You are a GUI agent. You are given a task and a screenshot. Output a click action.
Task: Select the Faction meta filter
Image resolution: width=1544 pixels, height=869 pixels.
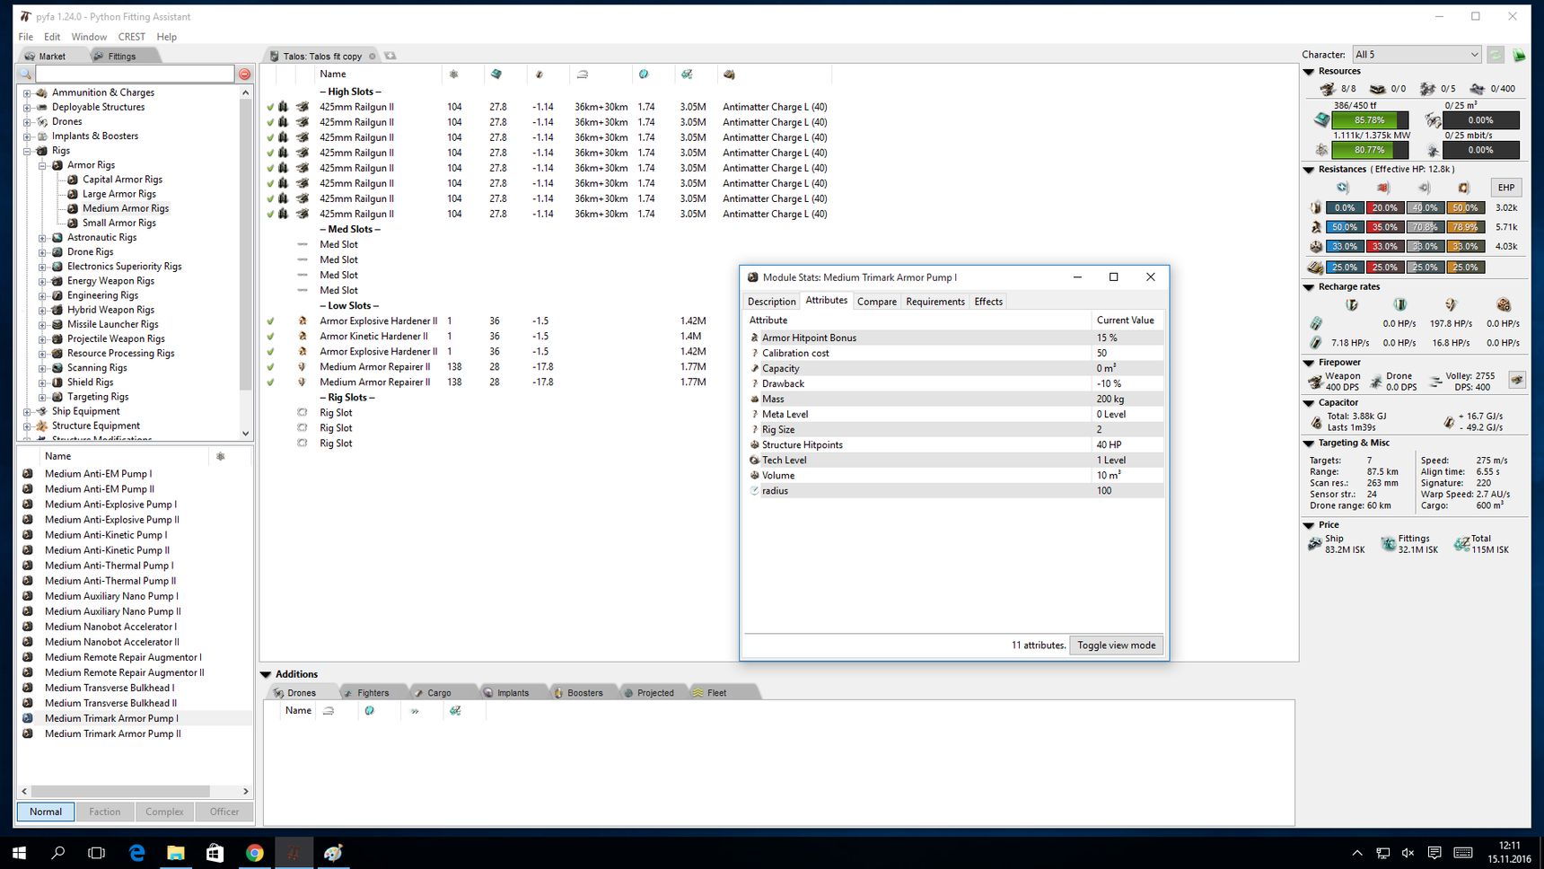tap(105, 812)
